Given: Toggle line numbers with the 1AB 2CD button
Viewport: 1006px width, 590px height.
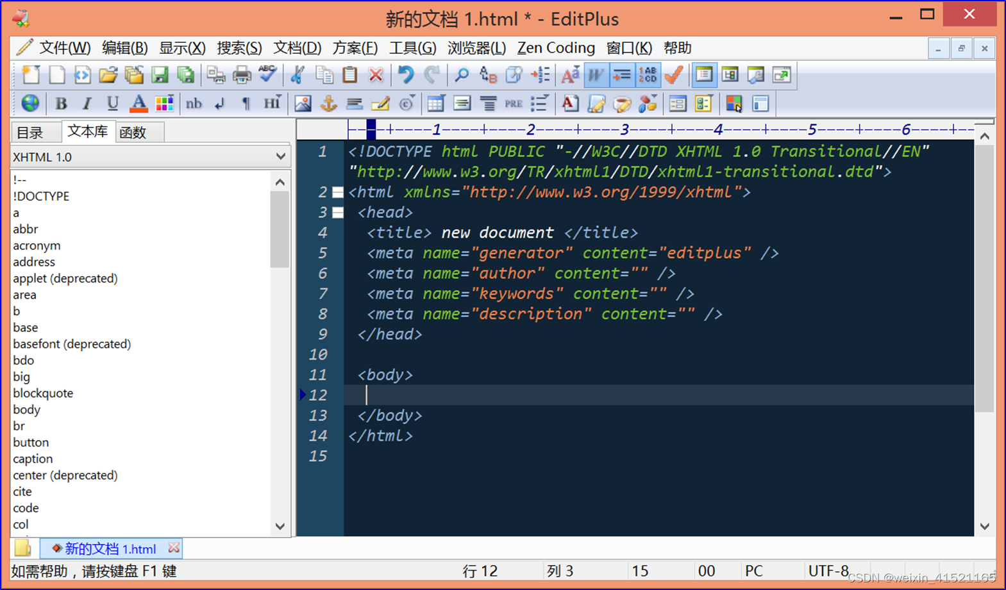Looking at the screenshot, I should [x=648, y=75].
